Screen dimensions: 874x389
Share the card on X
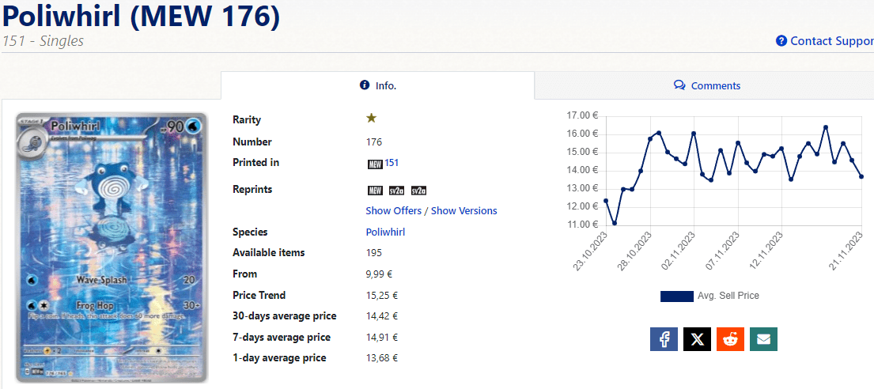pos(697,339)
